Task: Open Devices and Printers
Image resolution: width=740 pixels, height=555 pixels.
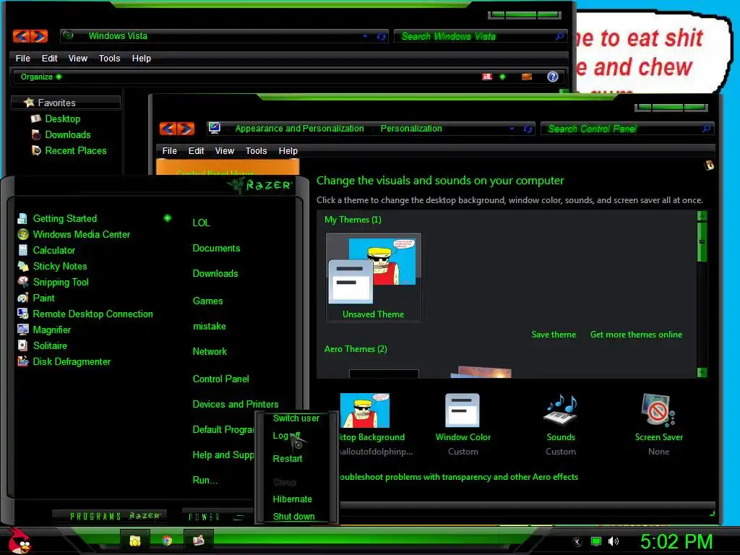Action: click(x=235, y=405)
